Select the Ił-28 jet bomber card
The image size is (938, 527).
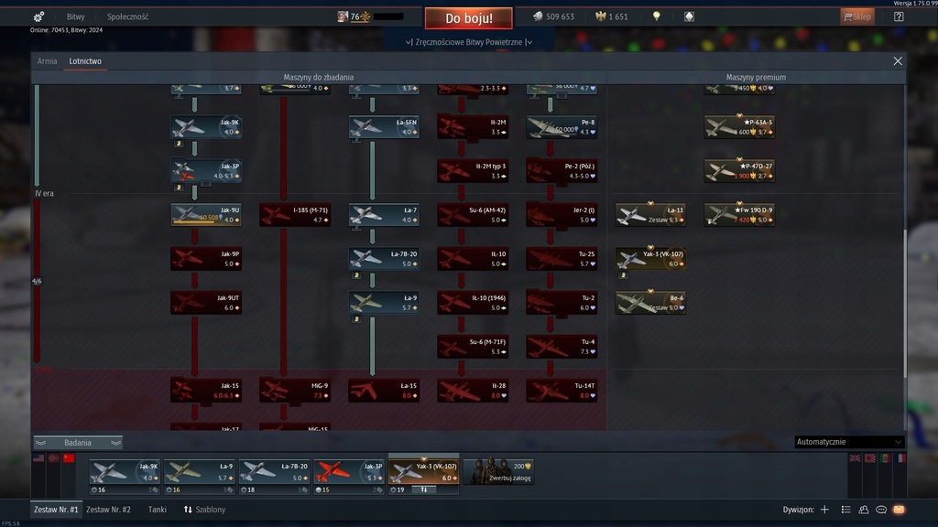473,391
